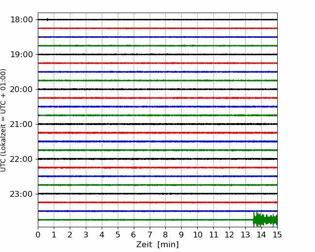Click the x-axis tick label 12
The height and width of the screenshot is (252, 315).
pyautogui.click(x=229, y=235)
